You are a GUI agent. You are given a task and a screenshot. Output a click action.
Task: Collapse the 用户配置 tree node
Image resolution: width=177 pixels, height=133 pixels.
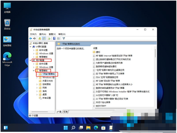click(31, 60)
